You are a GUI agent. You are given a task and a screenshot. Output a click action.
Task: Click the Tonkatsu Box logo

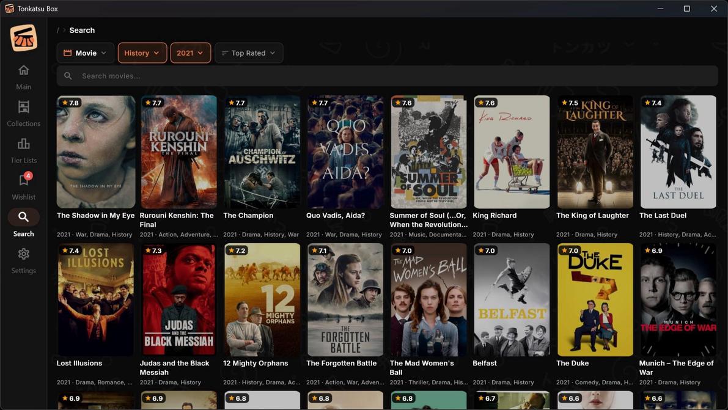point(24,38)
